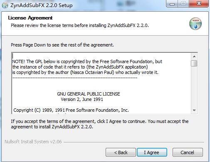
Task: Accept the license with I Agree
Action: pos(152,152)
